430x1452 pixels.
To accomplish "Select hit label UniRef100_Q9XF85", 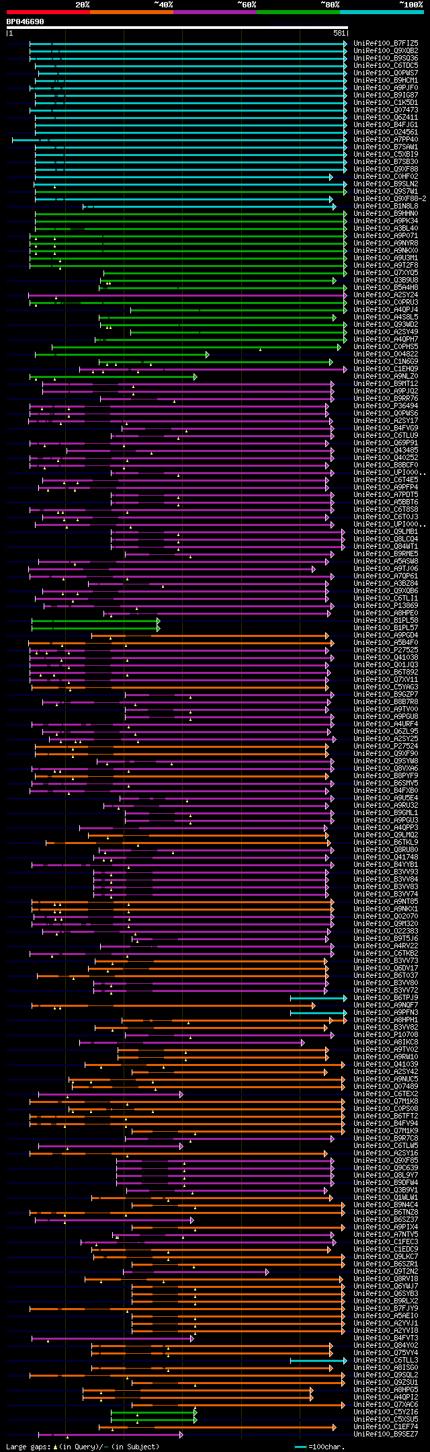I will tap(386, 1160).
